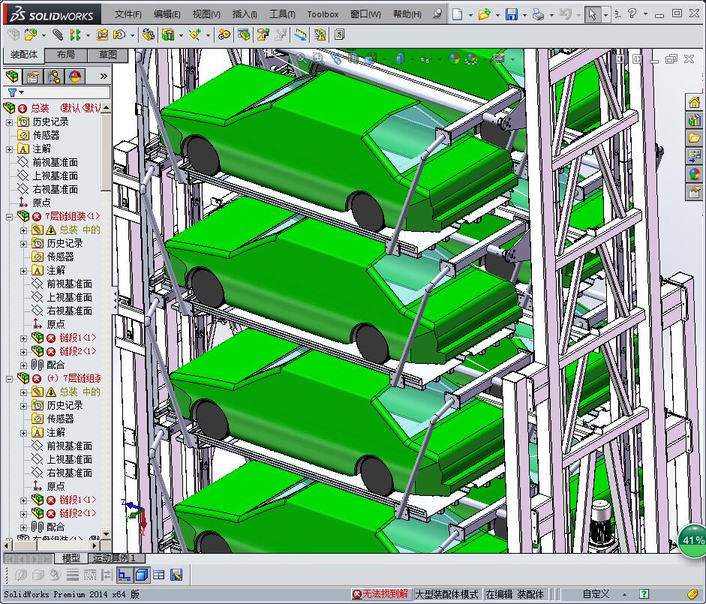This screenshot has width=706, height=604.
Task: Switch to the 布局 tab
Action: 65,55
